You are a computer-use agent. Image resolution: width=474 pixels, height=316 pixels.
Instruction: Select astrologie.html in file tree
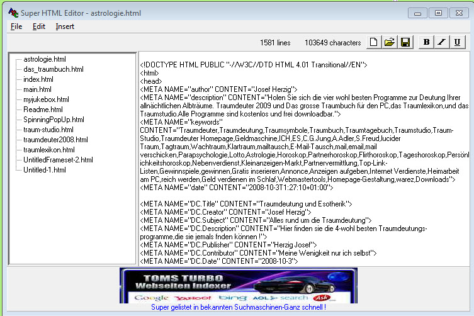pyautogui.click(x=45, y=59)
